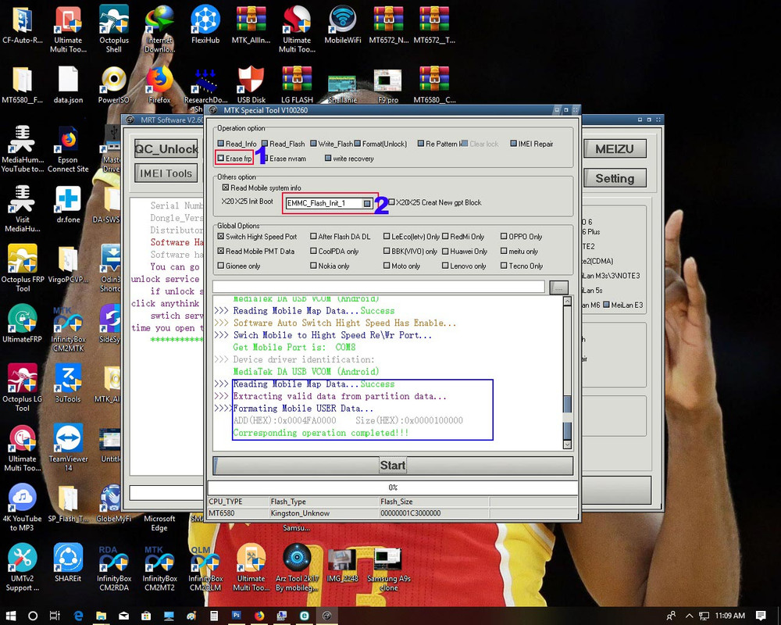Image resolution: width=781 pixels, height=625 pixels.
Task: Open Task View from the taskbar
Action: tap(55, 616)
